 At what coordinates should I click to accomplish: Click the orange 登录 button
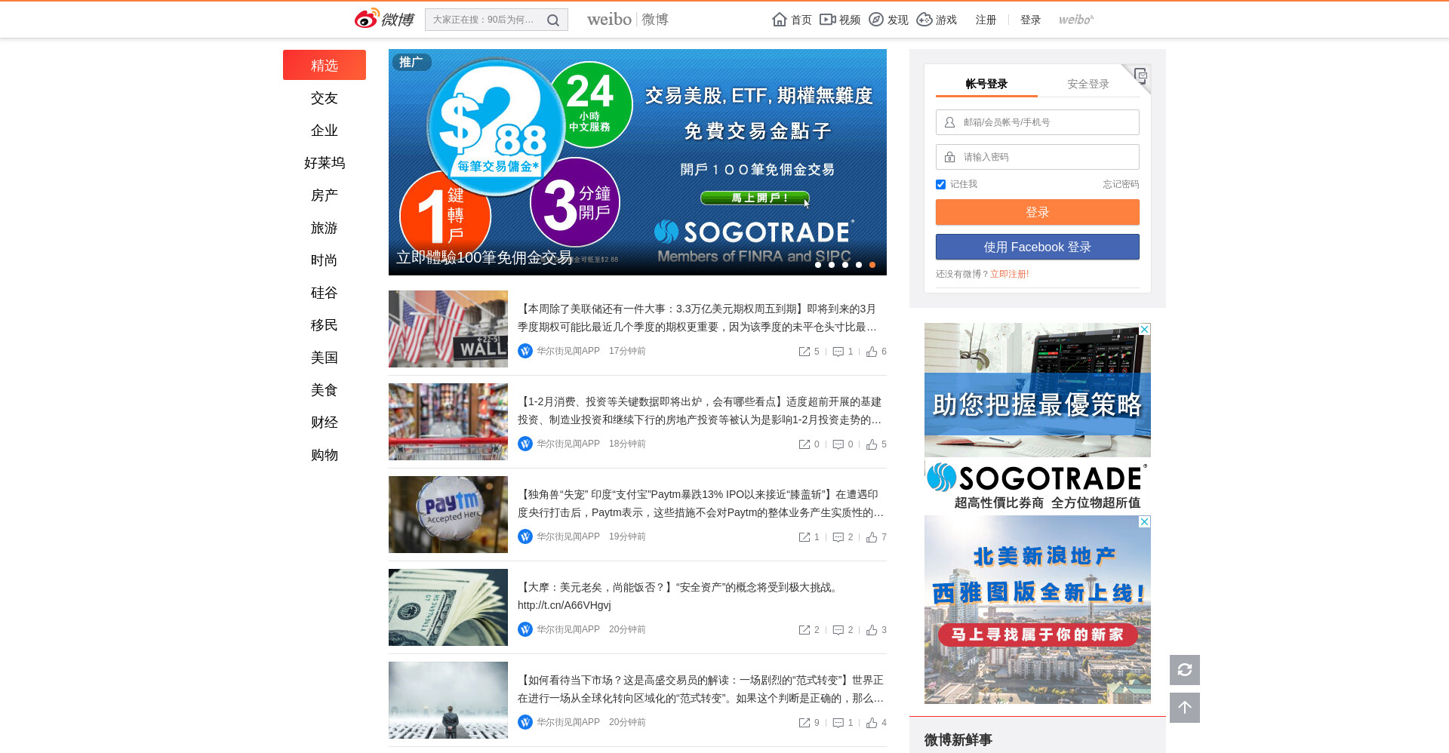1038,212
